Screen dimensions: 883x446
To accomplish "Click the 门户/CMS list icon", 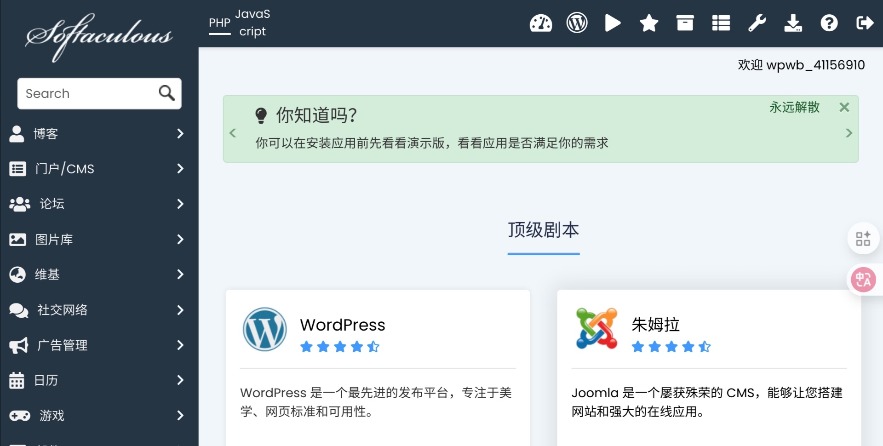I will (17, 169).
